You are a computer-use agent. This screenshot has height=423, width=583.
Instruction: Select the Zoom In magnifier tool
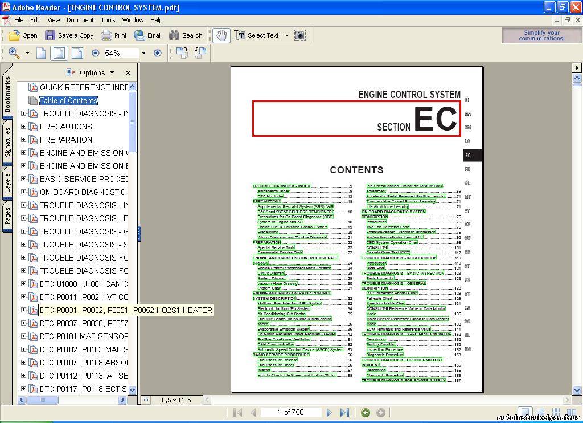click(x=14, y=53)
